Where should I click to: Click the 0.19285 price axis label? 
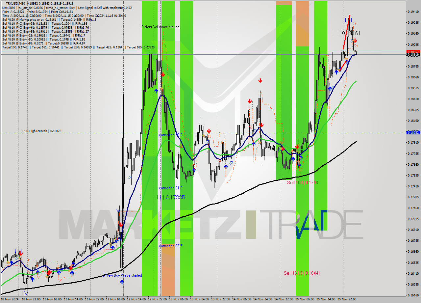413,22
